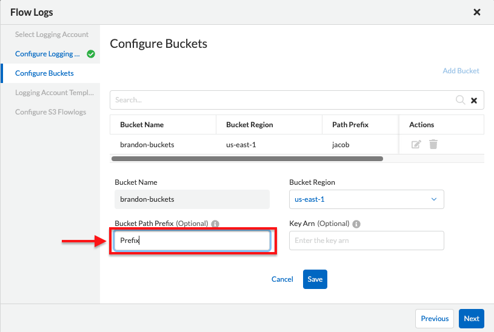The width and height of the screenshot is (494, 332).
Task: Click the Next button
Action: (x=471, y=319)
